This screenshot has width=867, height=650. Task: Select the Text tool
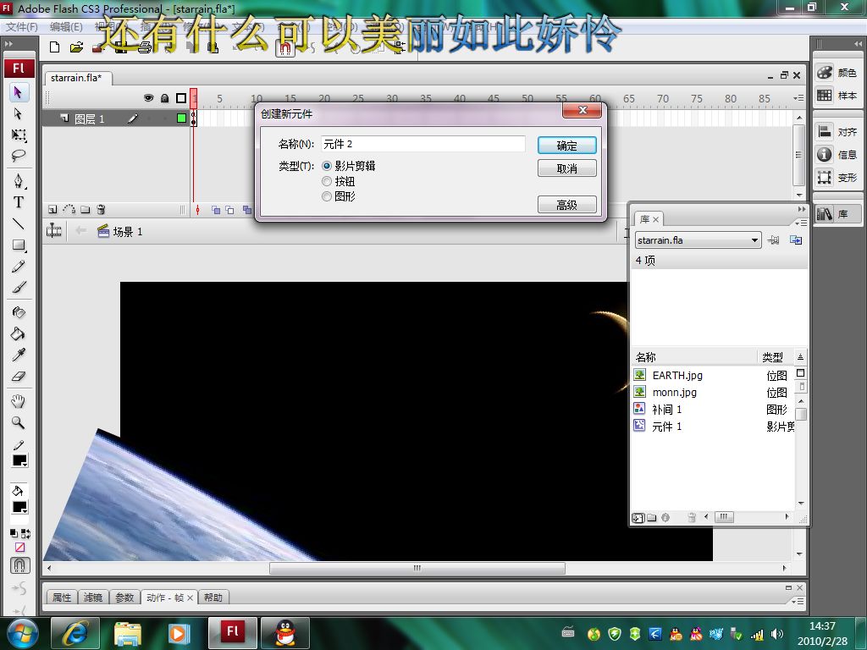(x=19, y=202)
